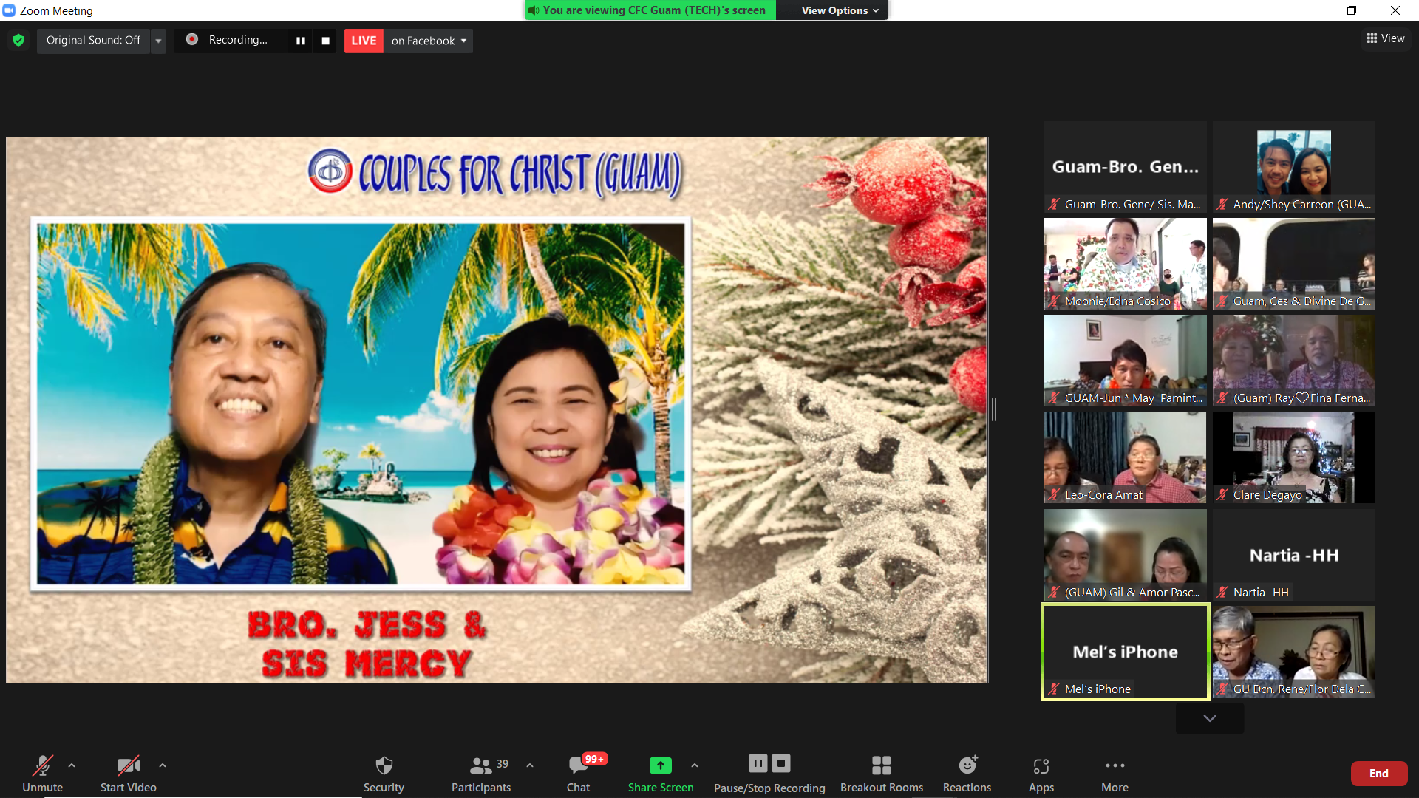Select the Nartia -HH participant tile
1419x798 pixels.
point(1294,555)
